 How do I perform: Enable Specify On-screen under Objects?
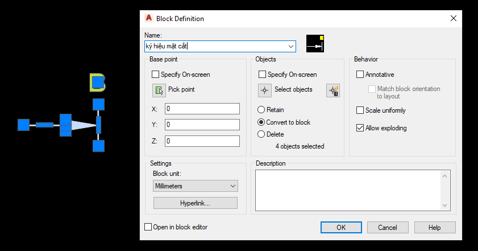coord(262,75)
